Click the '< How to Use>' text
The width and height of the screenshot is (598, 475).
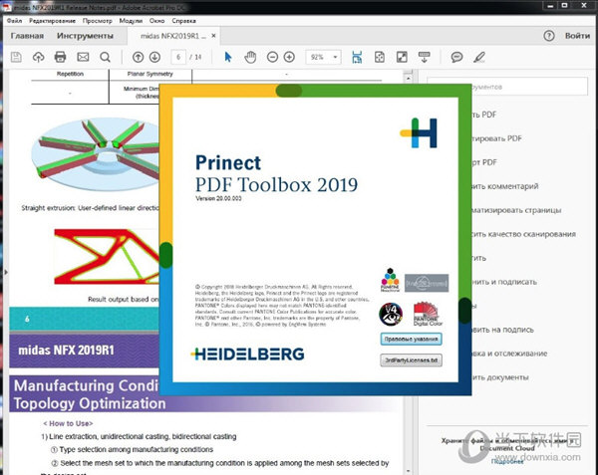pyautogui.click(x=68, y=423)
